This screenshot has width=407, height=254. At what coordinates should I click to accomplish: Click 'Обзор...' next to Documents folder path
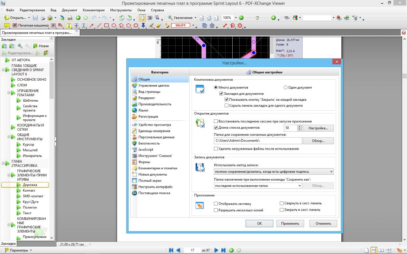click(318, 141)
